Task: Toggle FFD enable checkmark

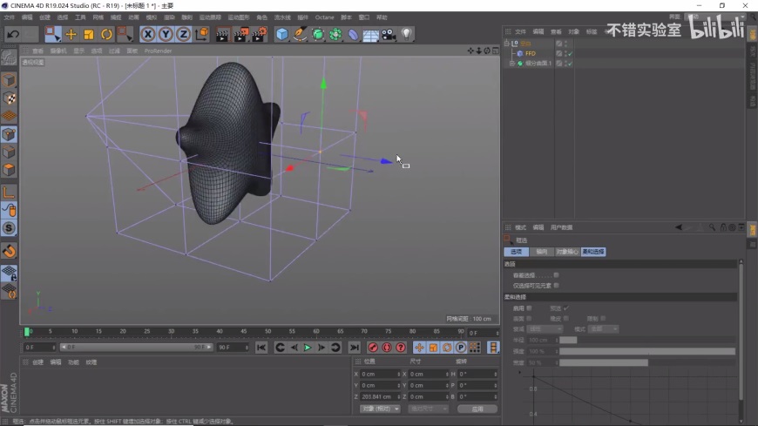Action: pyautogui.click(x=571, y=53)
